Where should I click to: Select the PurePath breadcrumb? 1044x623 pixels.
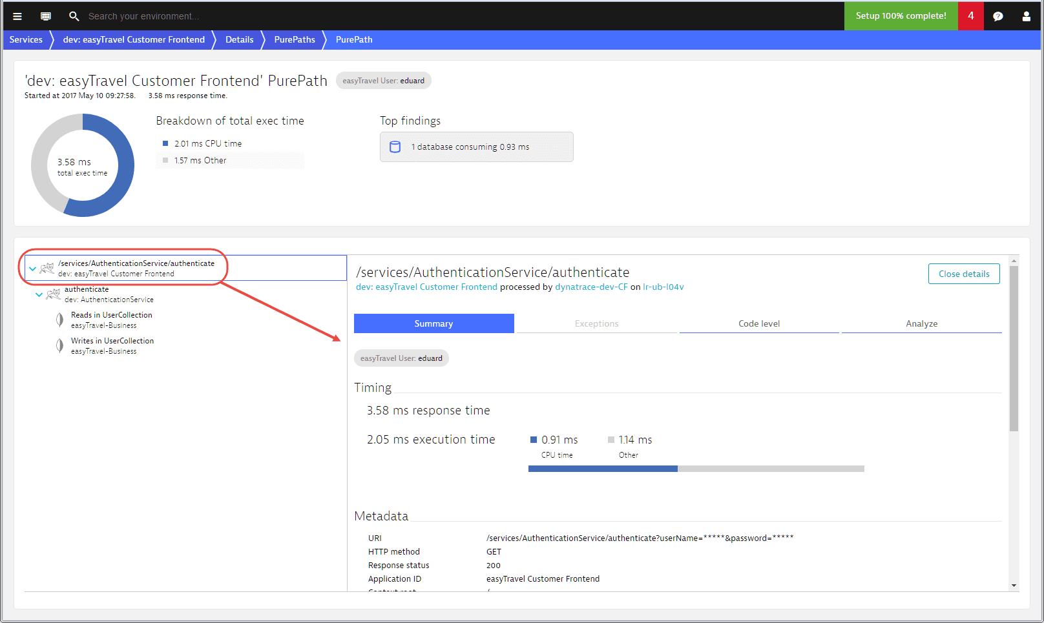click(x=354, y=39)
